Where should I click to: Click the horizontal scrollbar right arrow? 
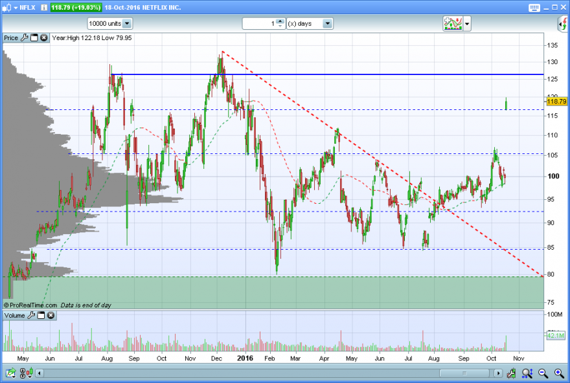(498, 373)
